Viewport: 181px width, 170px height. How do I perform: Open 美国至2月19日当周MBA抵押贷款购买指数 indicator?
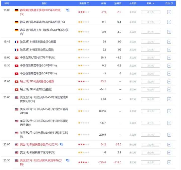pos(44,135)
